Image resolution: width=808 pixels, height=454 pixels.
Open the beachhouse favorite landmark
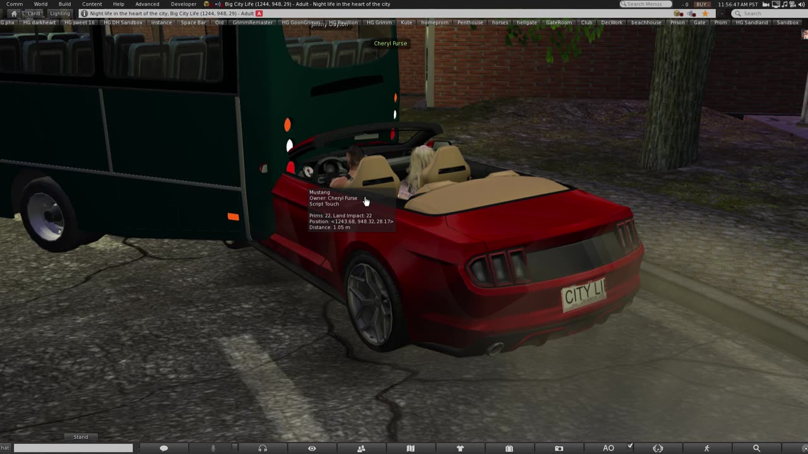coord(646,23)
